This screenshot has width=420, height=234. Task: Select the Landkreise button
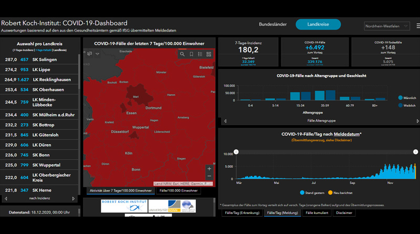tap(318, 24)
